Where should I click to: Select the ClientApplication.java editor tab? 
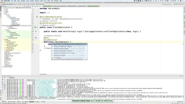click(x=37, y=6)
